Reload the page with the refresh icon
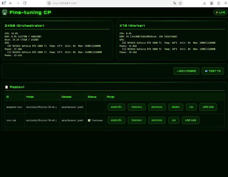 (x=25, y=3)
